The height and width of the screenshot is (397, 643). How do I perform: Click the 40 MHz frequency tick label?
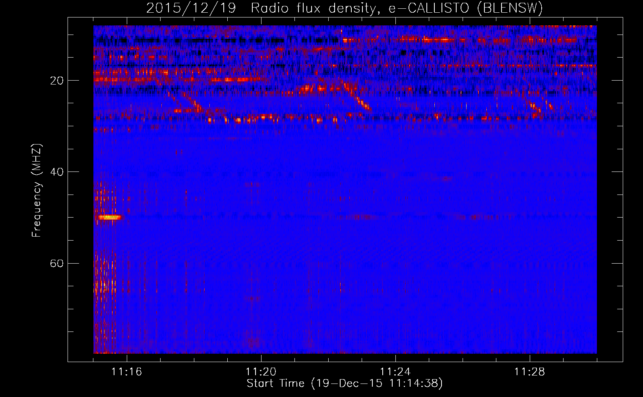(57, 172)
